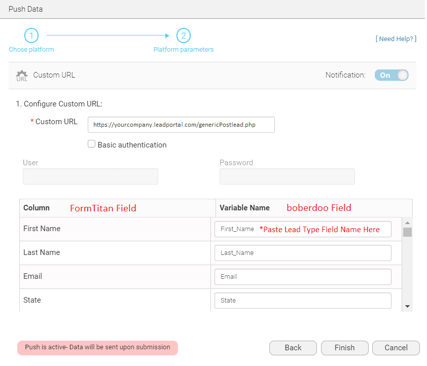Toggle the Notification switch off
Screen dimensions: 427x366
click(392, 76)
